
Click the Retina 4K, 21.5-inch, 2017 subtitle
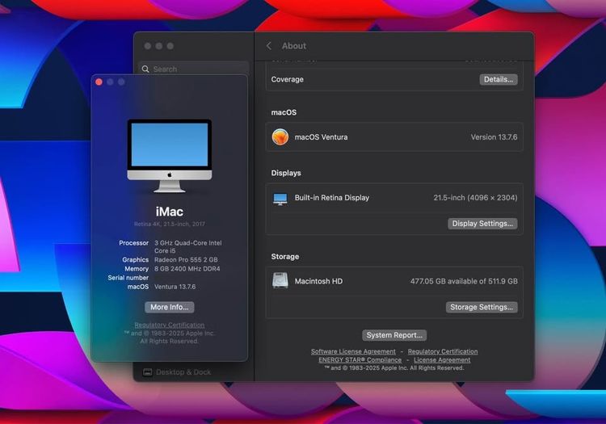pos(170,224)
